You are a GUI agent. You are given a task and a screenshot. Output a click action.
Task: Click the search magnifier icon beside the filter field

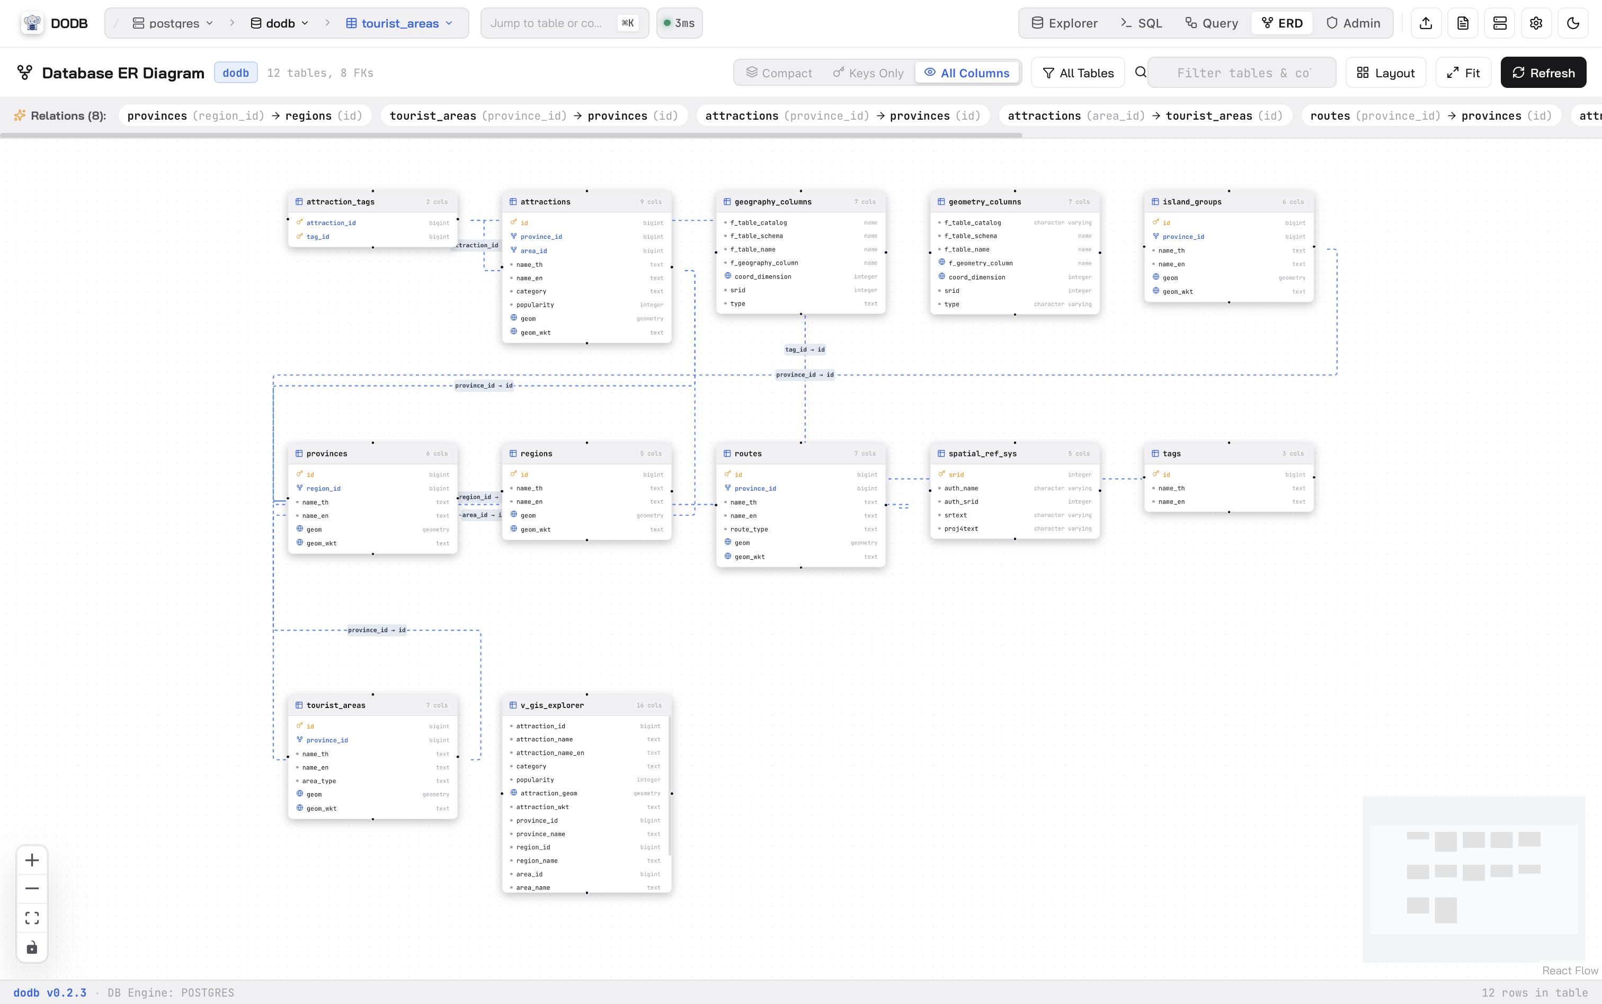point(1141,73)
